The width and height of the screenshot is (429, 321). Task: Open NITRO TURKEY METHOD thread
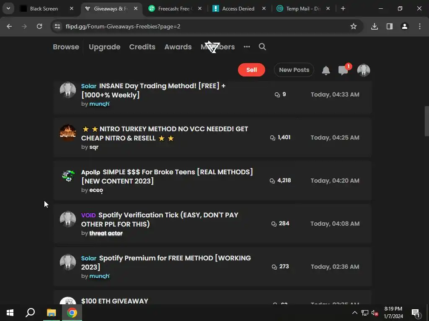tap(164, 133)
